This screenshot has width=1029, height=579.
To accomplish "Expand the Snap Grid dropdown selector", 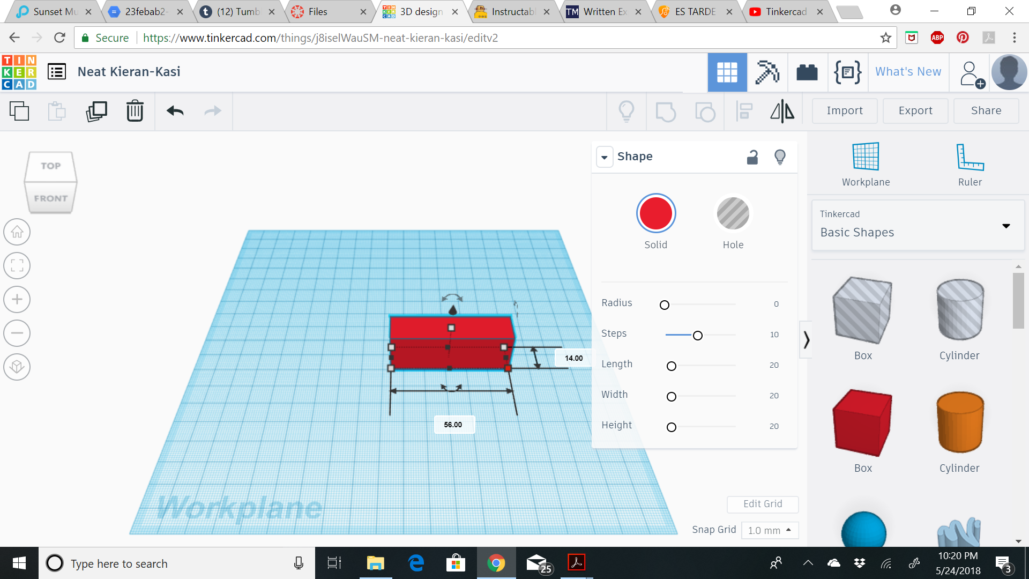I will tap(769, 530).
